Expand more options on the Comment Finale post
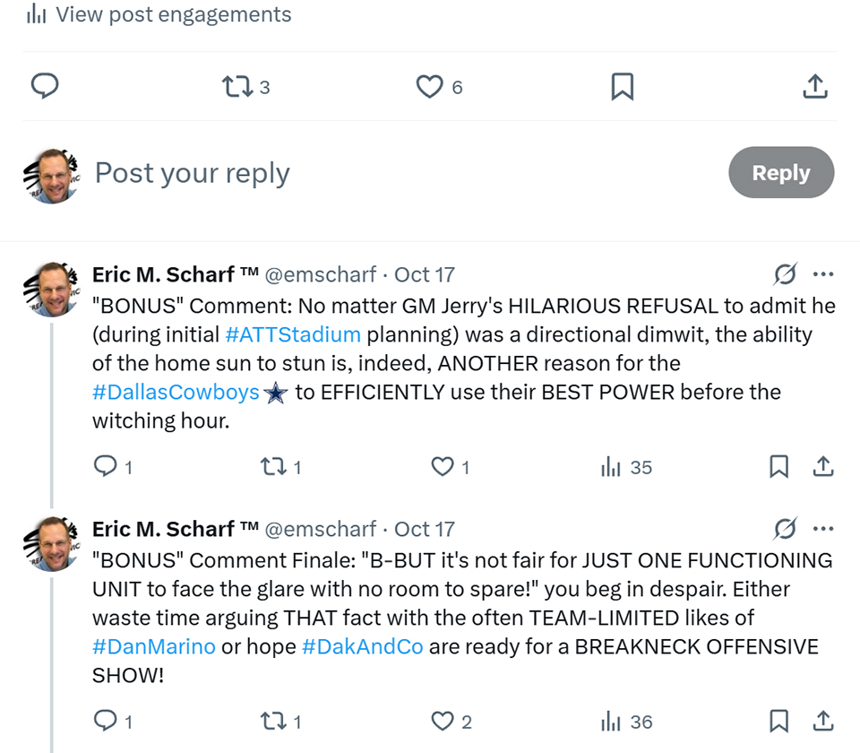 click(x=822, y=529)
